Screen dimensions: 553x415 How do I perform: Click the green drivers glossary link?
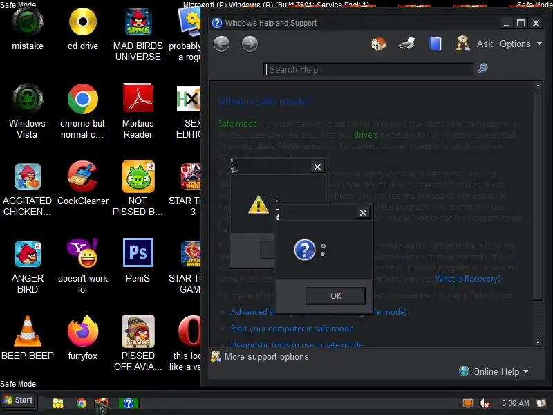click(x=366, y=135)
